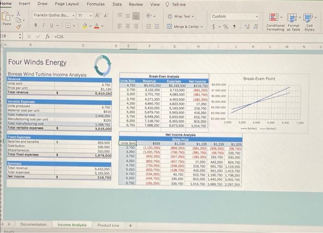The width and height of the screenshot is (323, 233).
Task: Click the Tell me search box
Action: [x=176, y=5]
